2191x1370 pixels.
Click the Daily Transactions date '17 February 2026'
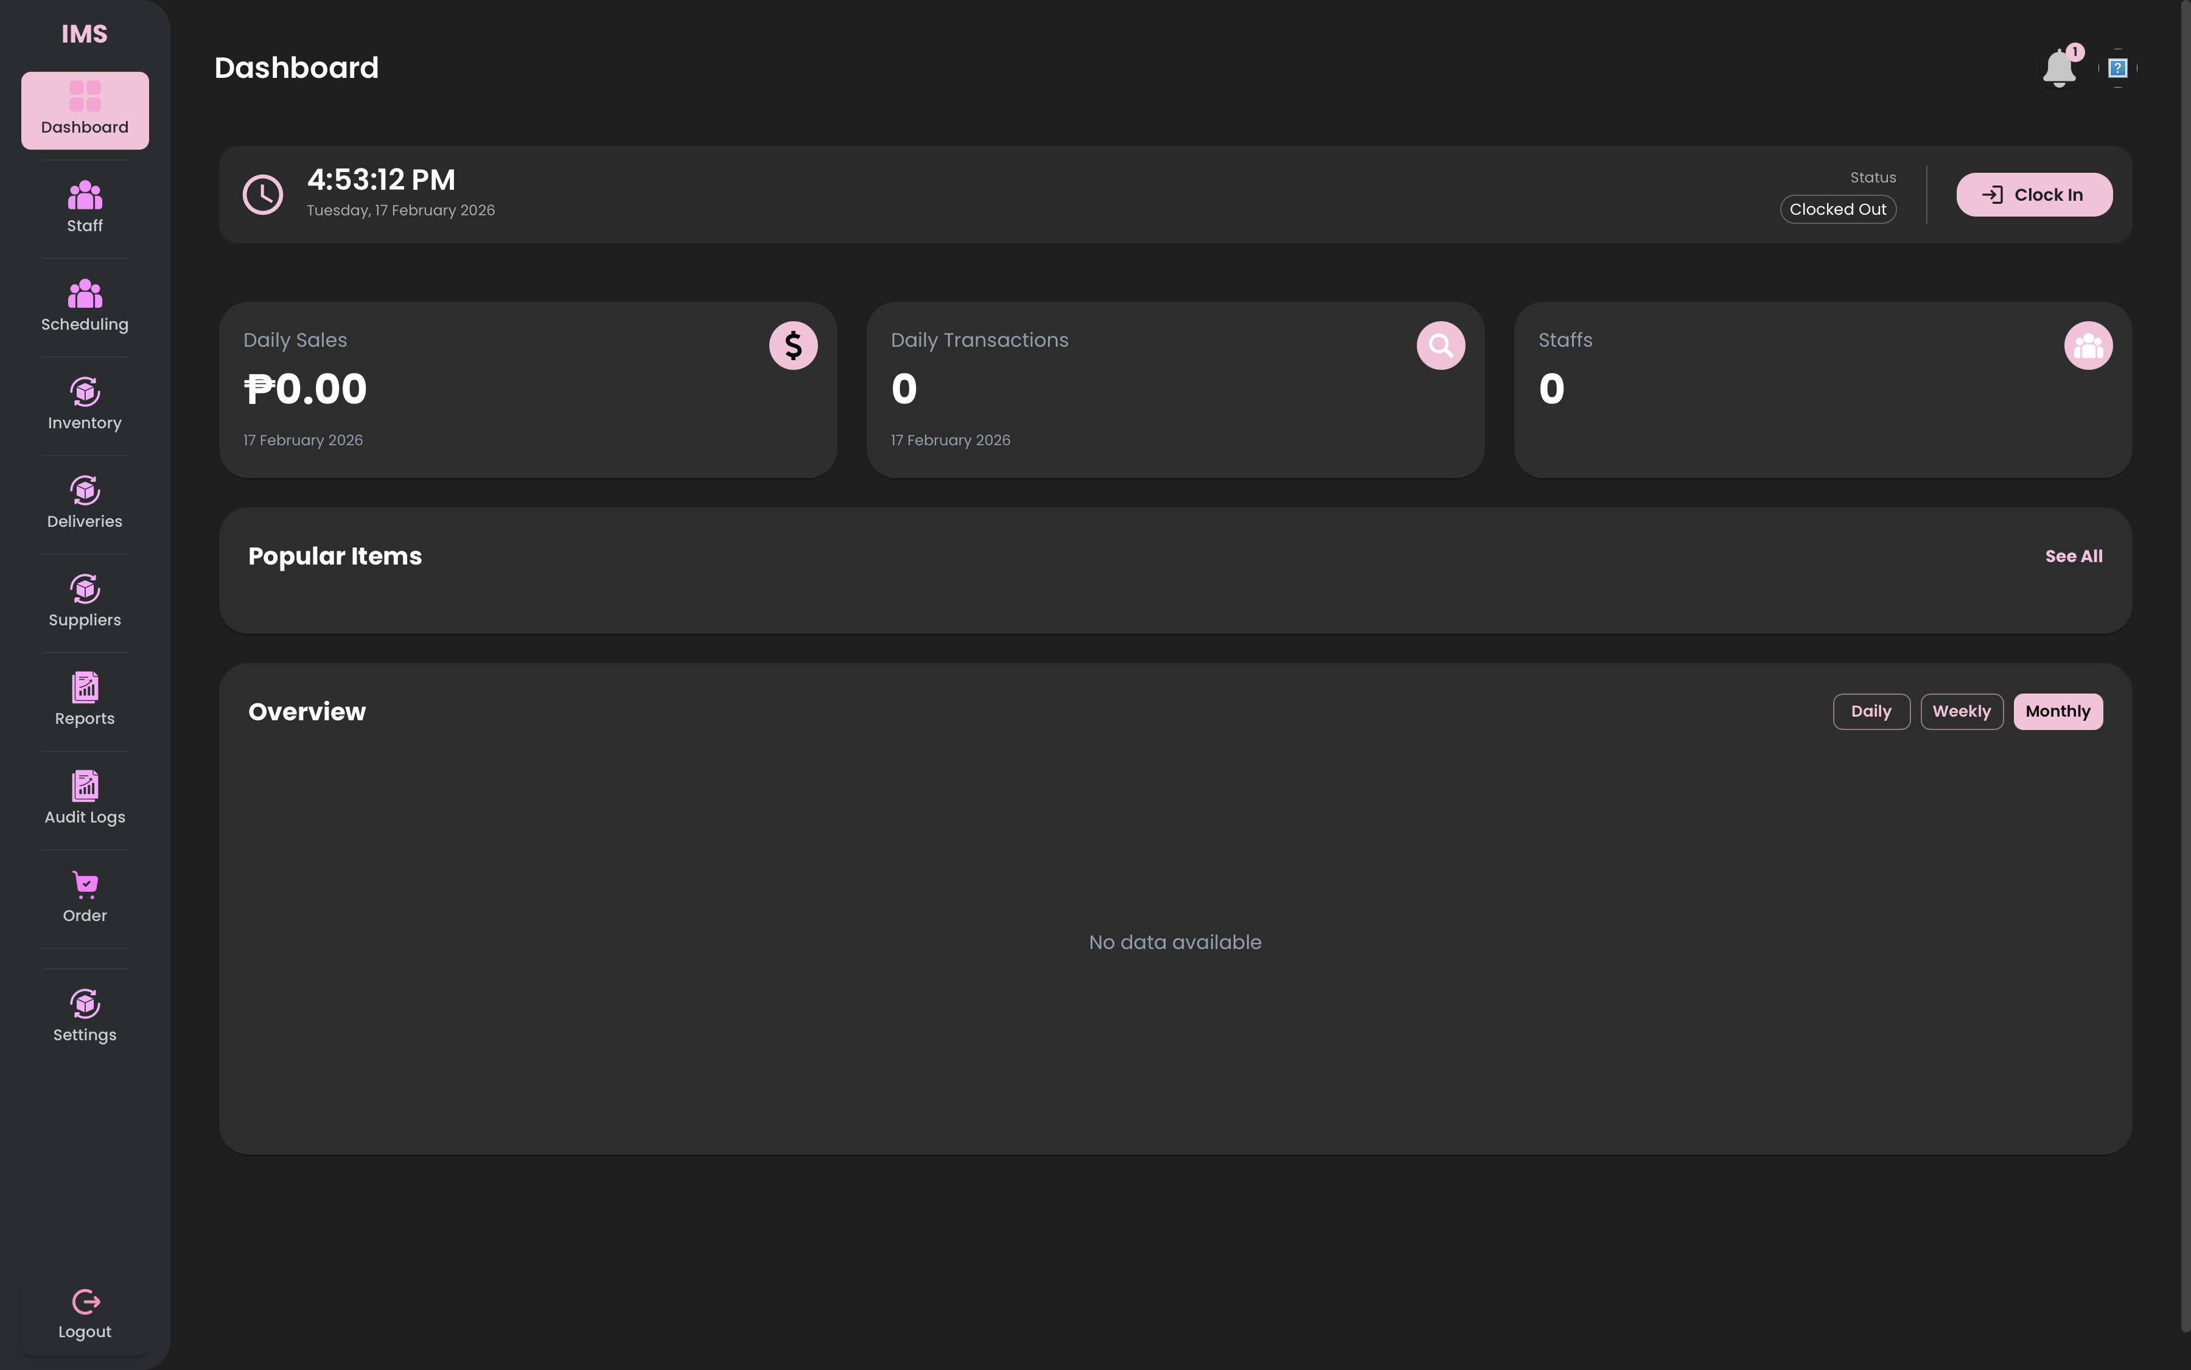coord(950,440)
